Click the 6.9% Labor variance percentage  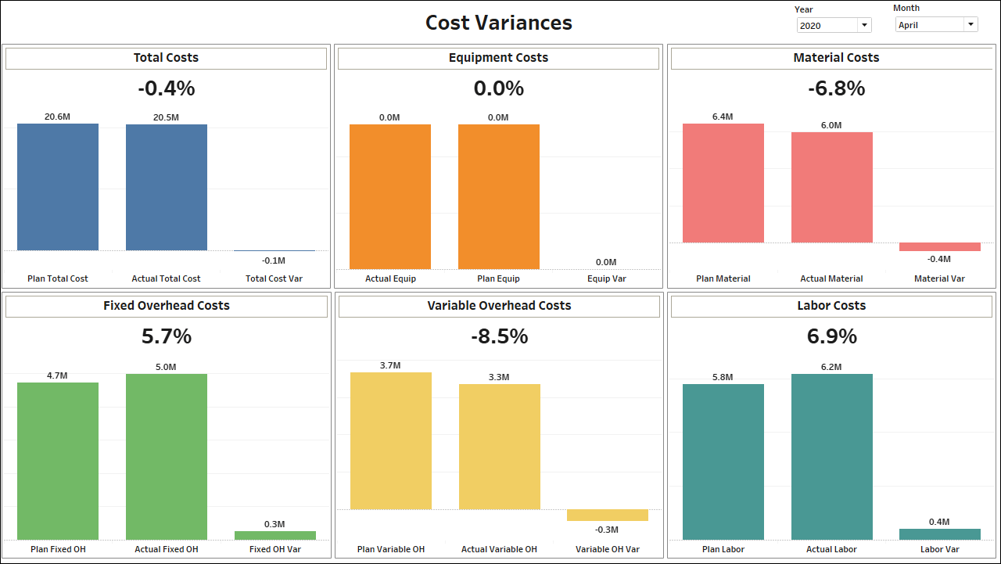tap(831, 336)
